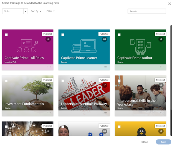This screenshot has height=147, width=173.
Task: Click NR badge on yellow penguin card
Action: [161, 131]
